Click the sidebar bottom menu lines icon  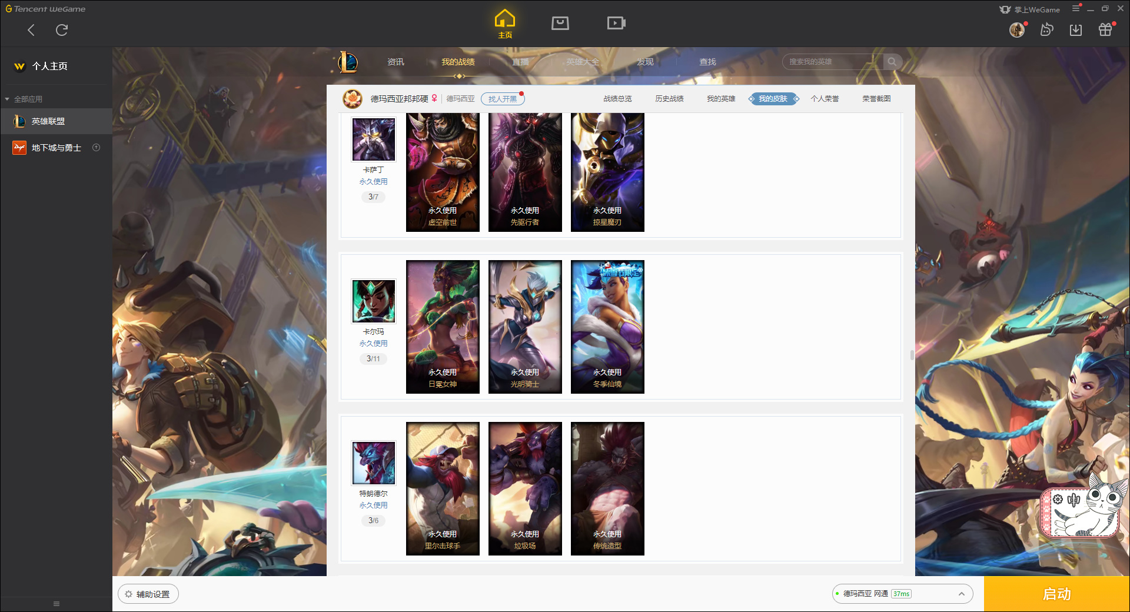[x=56, y=604]
